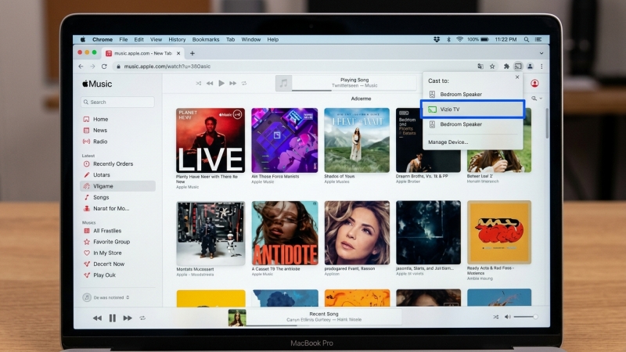
Task: Click the red account icon in Apple Music
Action: pos(534,83)
